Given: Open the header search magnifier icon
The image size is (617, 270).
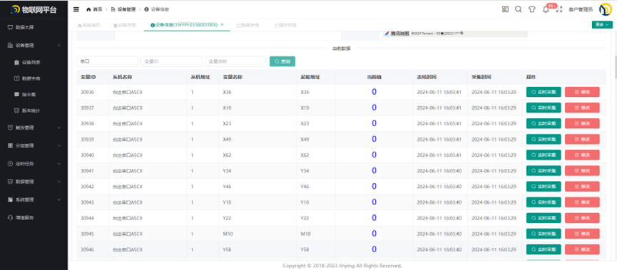Looking at the screenshot, I should 519,9.
